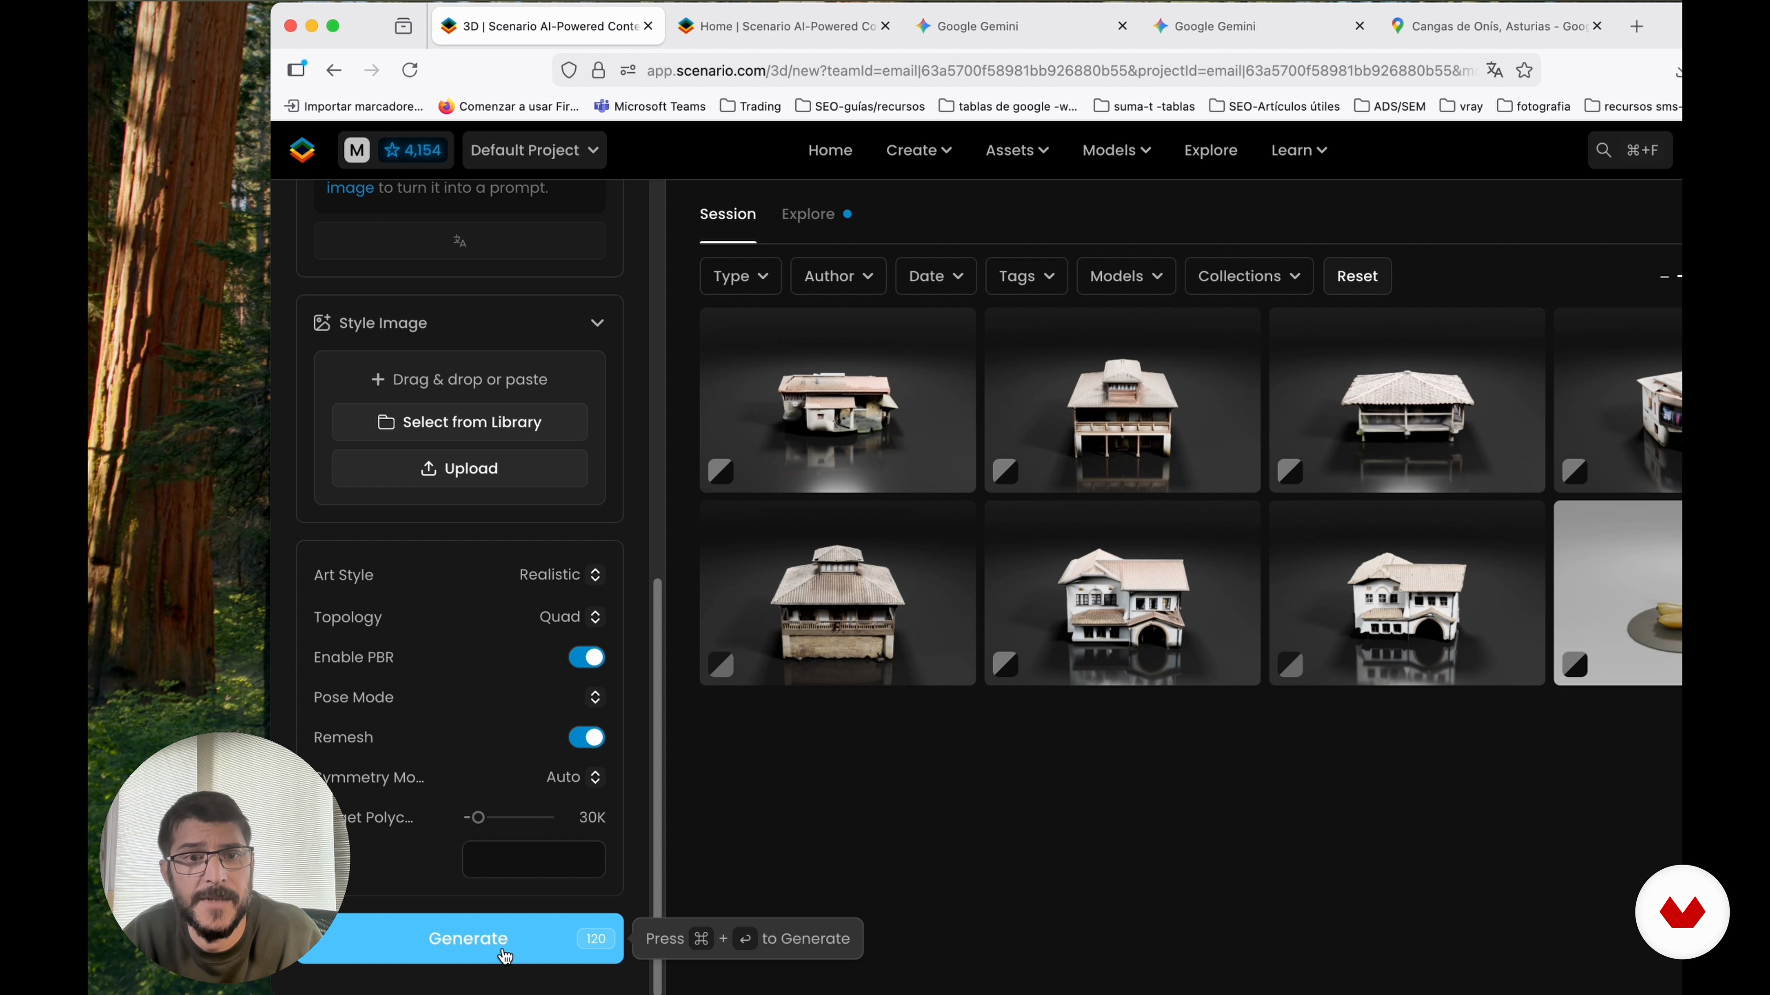Open the Symmetry Mode Auto selector
This screenshot has width=1770, height=995.
[574, 777]
